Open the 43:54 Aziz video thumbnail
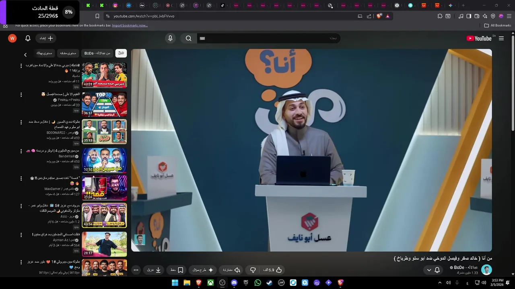Viewport: 515px width, 289px height. tap(104, 215)
